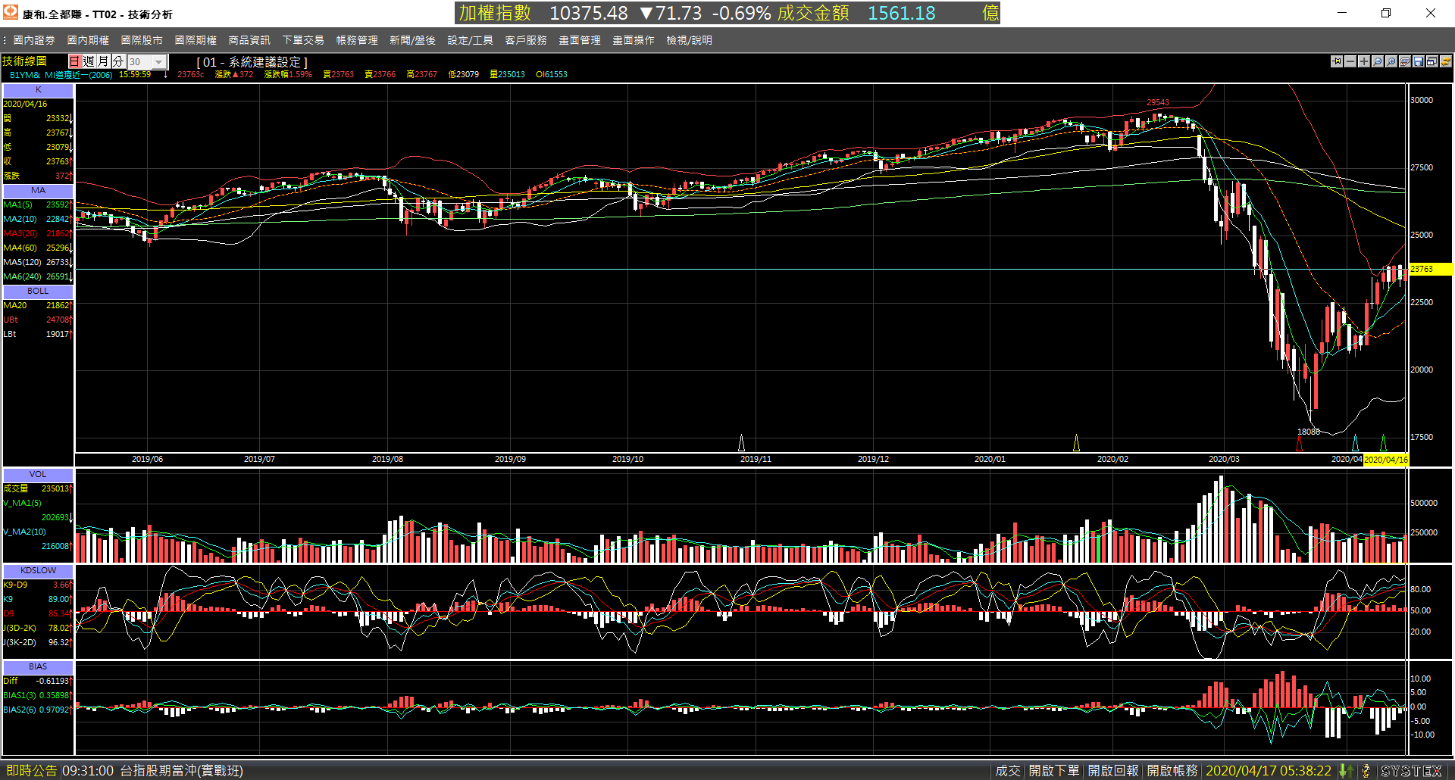Viewport: 1455px width, 780px height.
Task: Open the 國際期權 menu
Action: [196, 40]
